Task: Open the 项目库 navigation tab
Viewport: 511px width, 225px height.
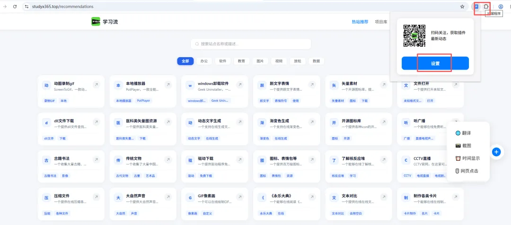Action: coord(381,22)
